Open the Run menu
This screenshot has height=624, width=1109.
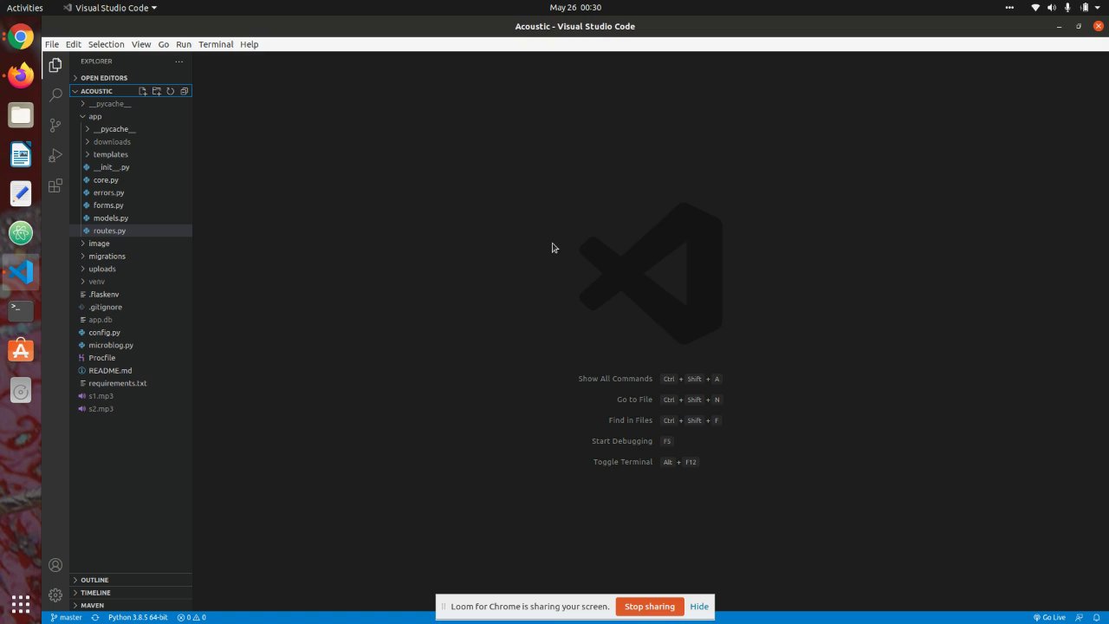[184, 44]
